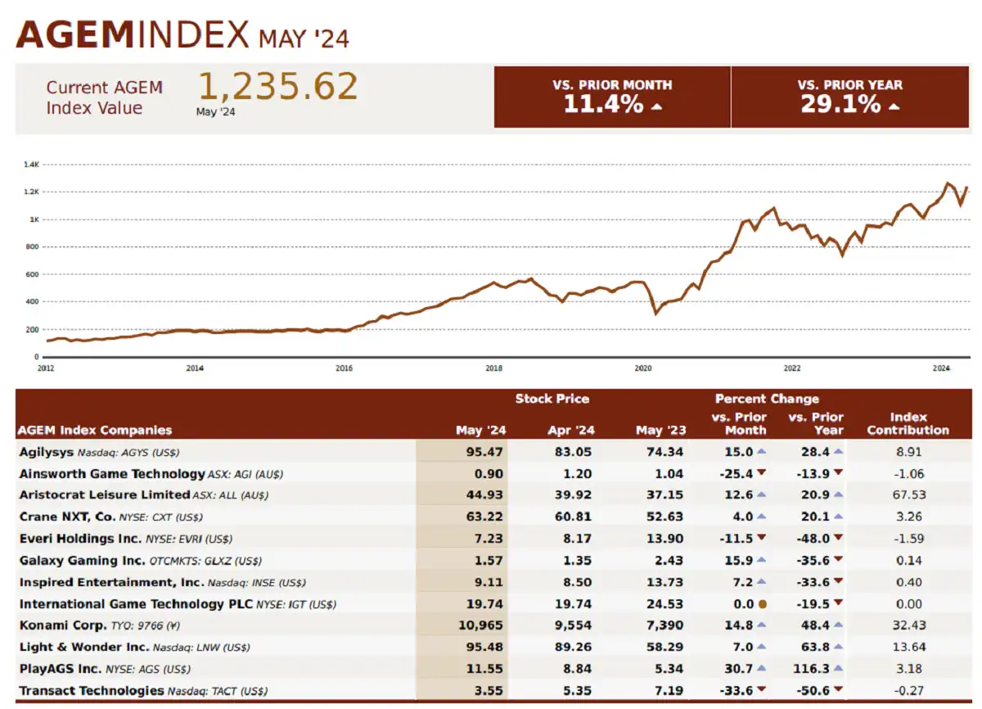Screen dimensions: 982x709
Task: Click the VS. PRIOR YEAR 29.1% box
Action: [850, 97]
